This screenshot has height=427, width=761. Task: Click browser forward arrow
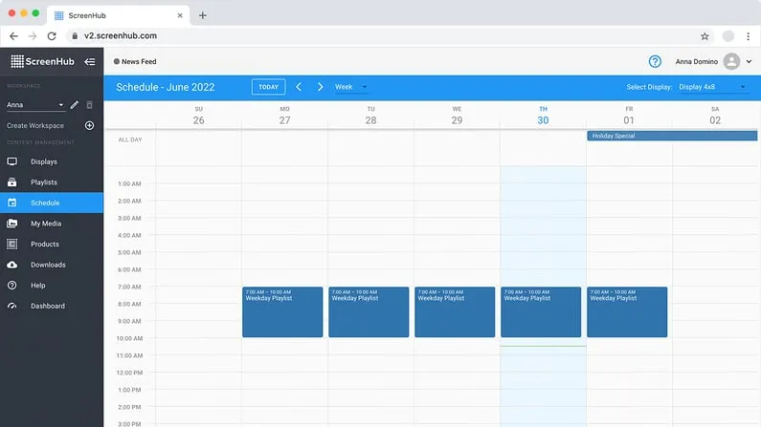[x=33, y=36]
